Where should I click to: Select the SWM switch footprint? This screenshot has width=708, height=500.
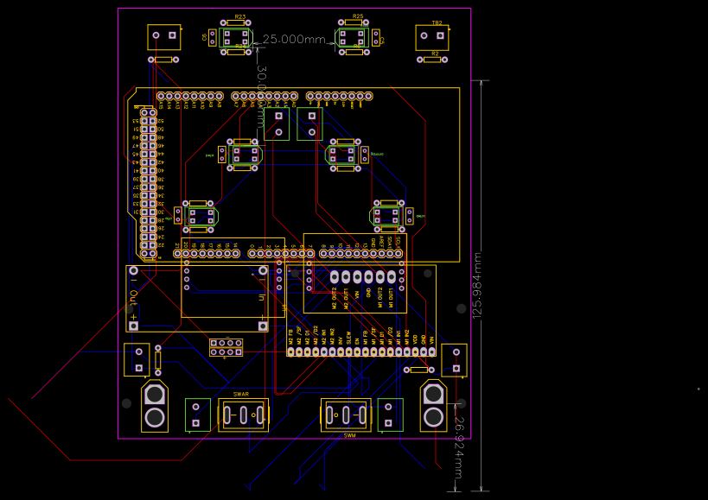pyautogui.click(x=344, y=415)
